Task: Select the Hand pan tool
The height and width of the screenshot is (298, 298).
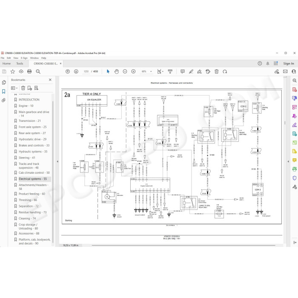Action: point(117,72)
